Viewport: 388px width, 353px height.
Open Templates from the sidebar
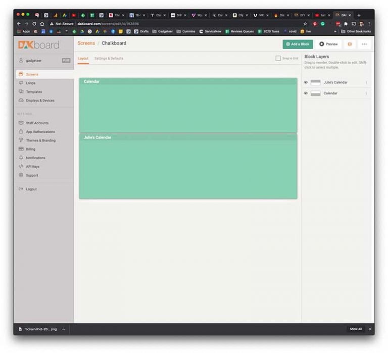click(x=33, y=91)
